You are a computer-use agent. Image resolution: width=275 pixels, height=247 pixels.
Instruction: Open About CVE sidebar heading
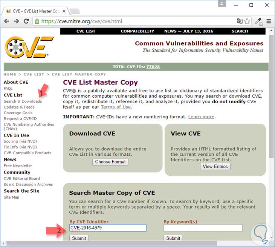tap(16, 82)
